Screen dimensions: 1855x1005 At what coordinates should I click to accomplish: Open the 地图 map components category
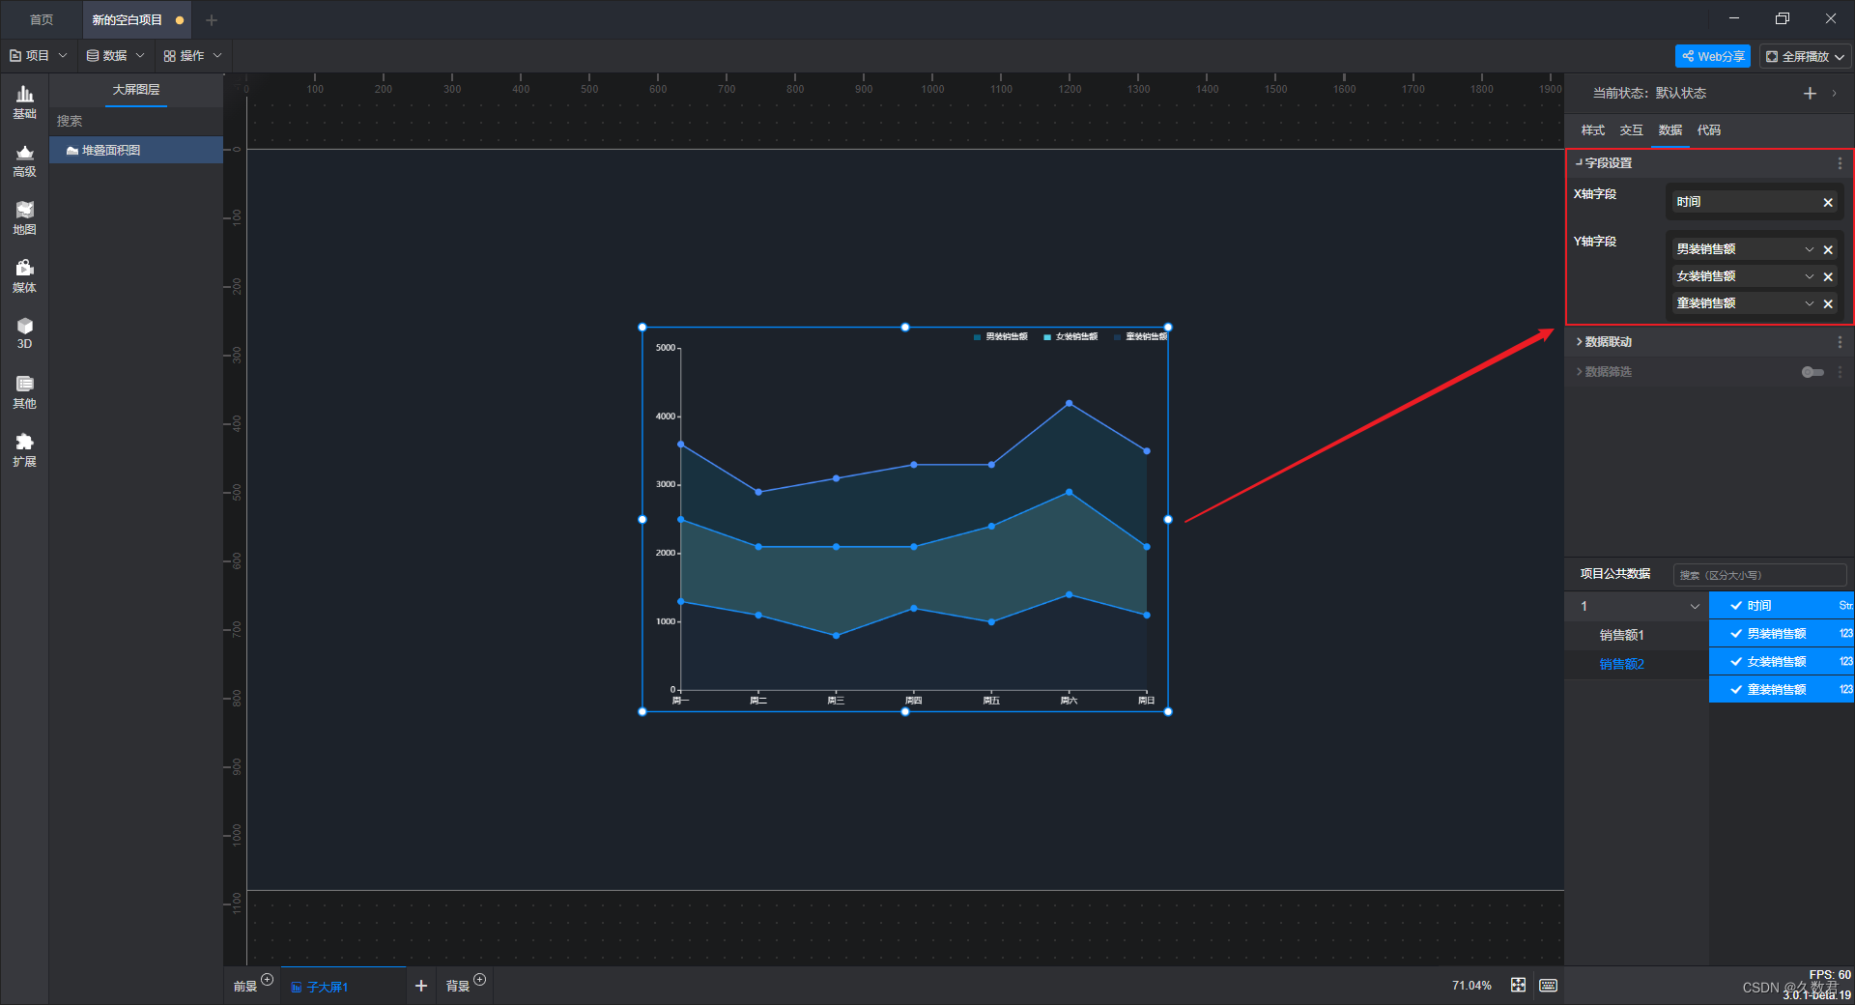tap(24, 218)
